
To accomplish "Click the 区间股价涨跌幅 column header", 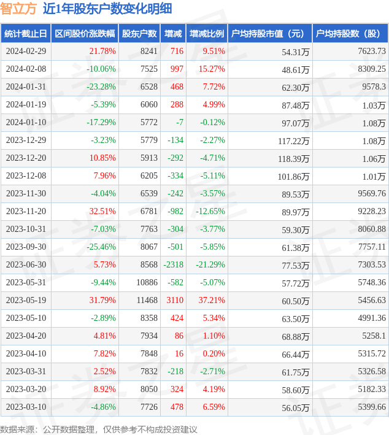I will 84,34.
